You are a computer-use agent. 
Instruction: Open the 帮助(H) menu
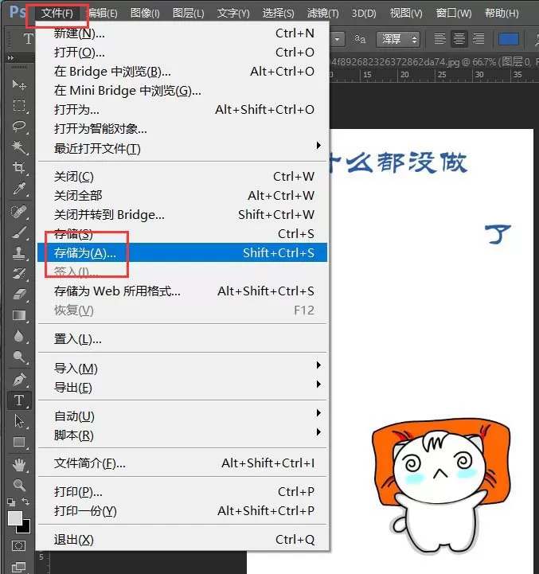pos(502,14)
